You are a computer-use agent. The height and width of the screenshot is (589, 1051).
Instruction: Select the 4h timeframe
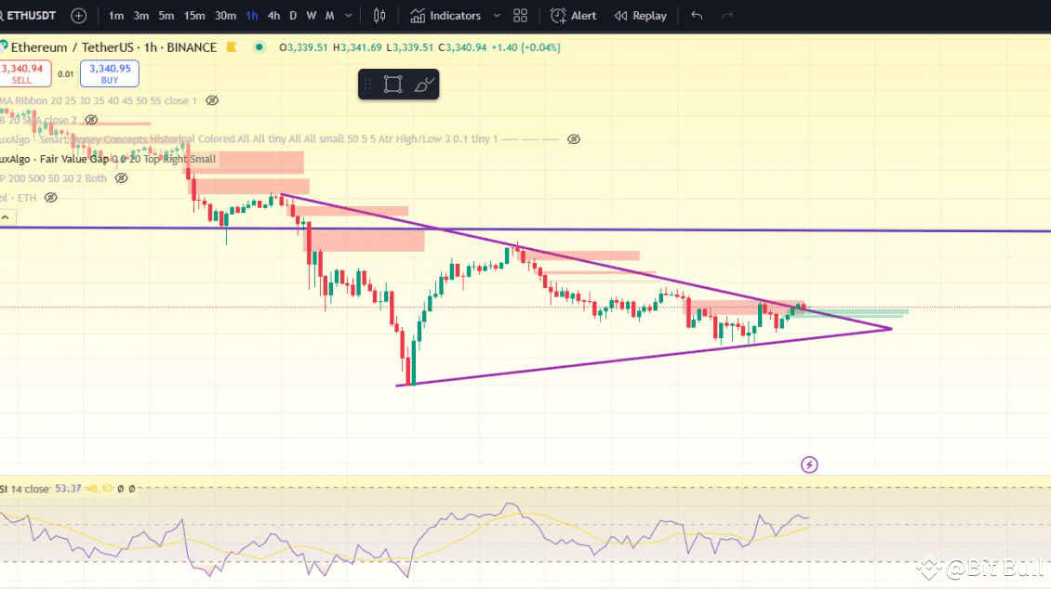[x=273, y=15]
